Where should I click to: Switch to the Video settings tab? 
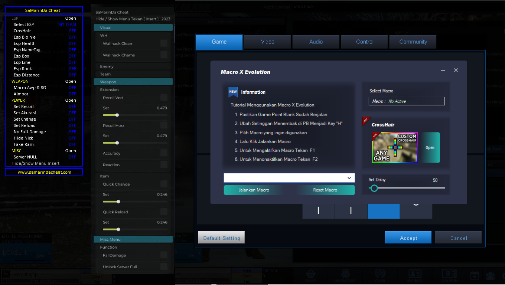267,42
